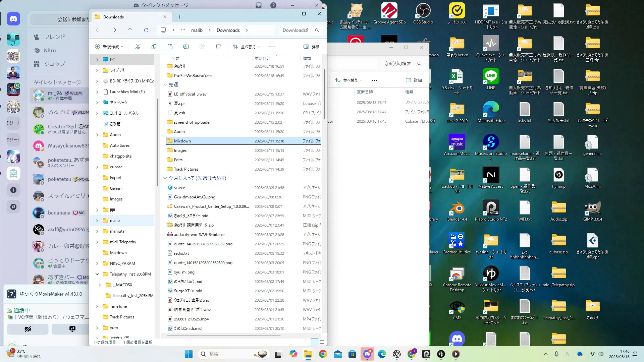Open the 新規作成 dropdown
The width and height of the screenshot is (644, 362).
(x=109, y=47)
